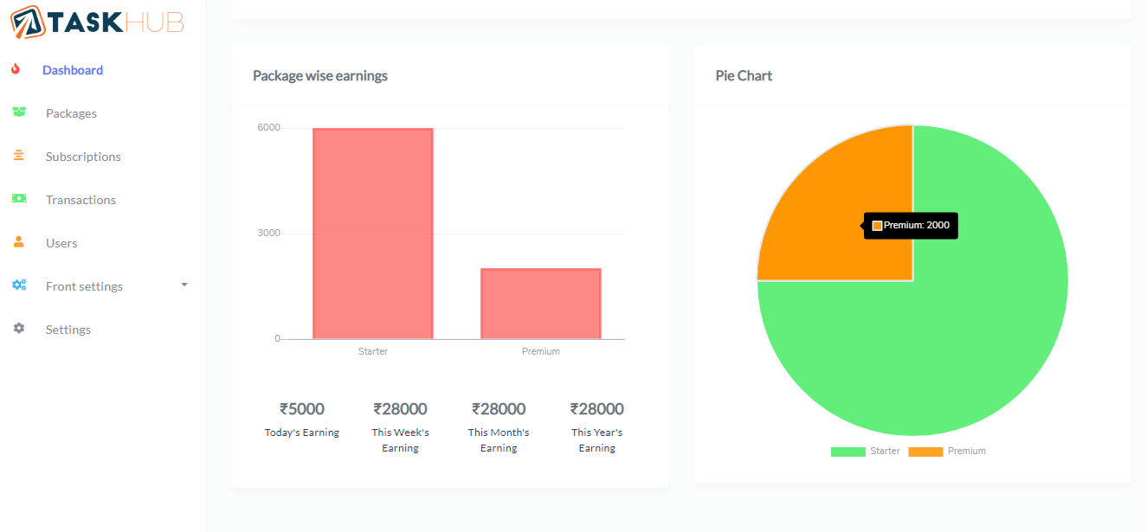This screenshot has height=532, width=1147.
Task: Collapse the Front settings dropdown arrow
Action: [183, 284]
